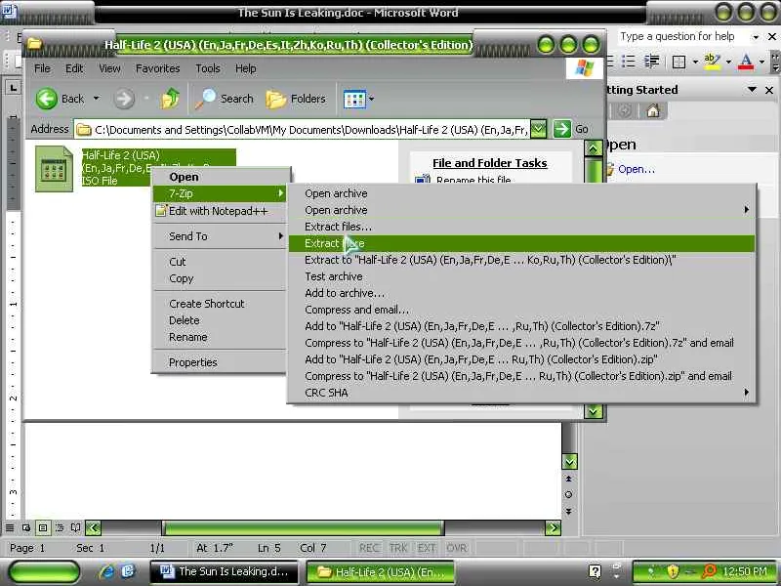781x586 pixels.
Task: Switch to Print Layout view in Word
Action: pyautogui.click(x=43, y=527)
